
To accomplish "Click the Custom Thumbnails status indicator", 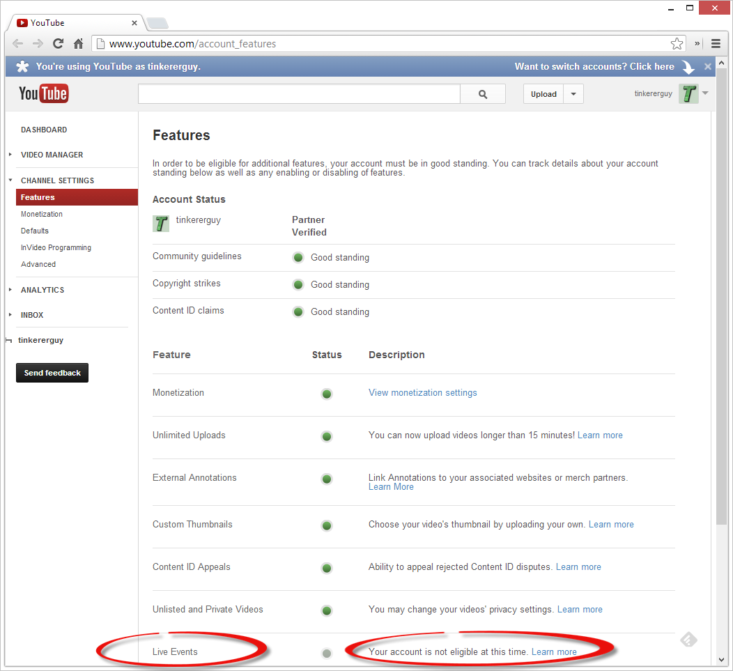I will [x=327, y=525].
